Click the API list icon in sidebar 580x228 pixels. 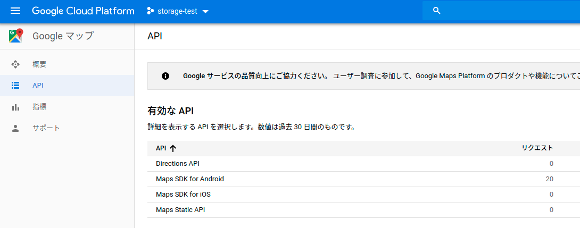coord(15,86)
